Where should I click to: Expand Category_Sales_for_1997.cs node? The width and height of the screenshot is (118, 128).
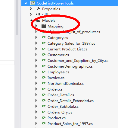pyautogui.click(x=36, y=43)
